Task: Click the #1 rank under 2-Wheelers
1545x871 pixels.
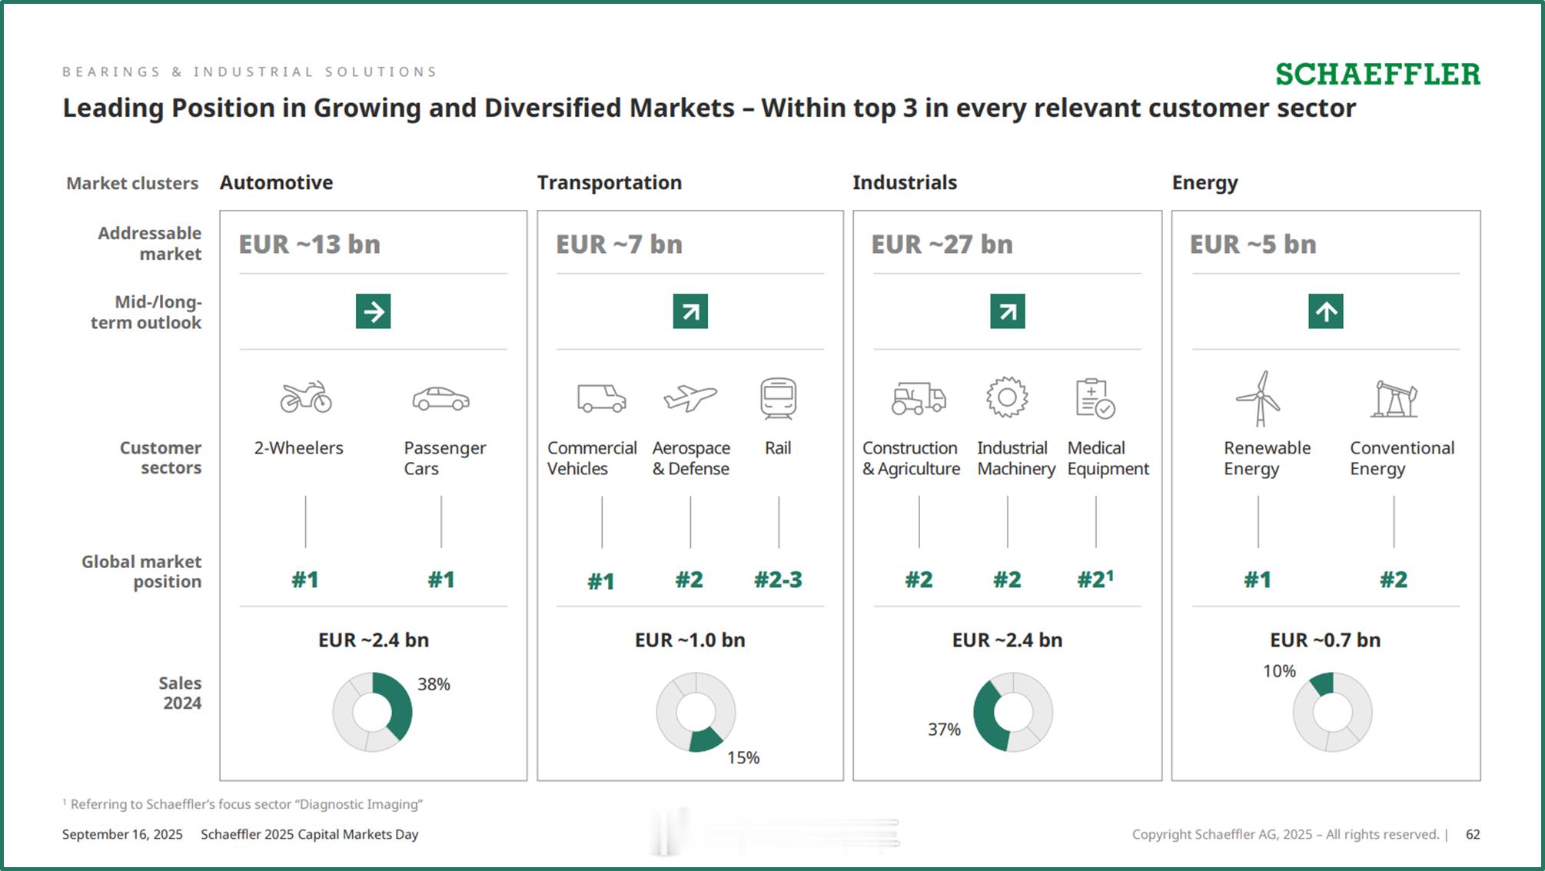Action: tap(305, 580)
